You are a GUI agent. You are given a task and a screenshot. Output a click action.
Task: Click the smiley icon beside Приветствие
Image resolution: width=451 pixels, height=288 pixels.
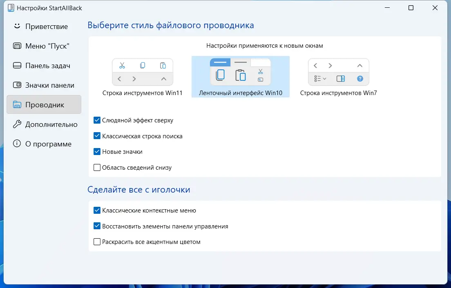pos(17,26)
